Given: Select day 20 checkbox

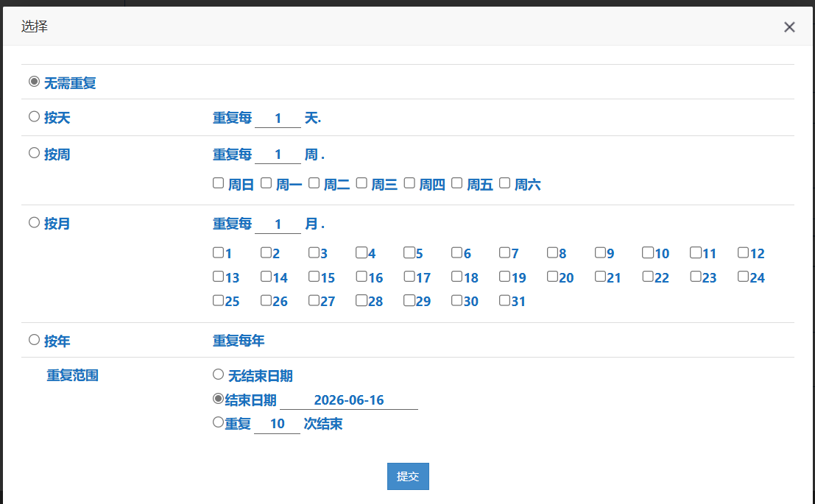Looking at the screenshot, I should (552, 277).
